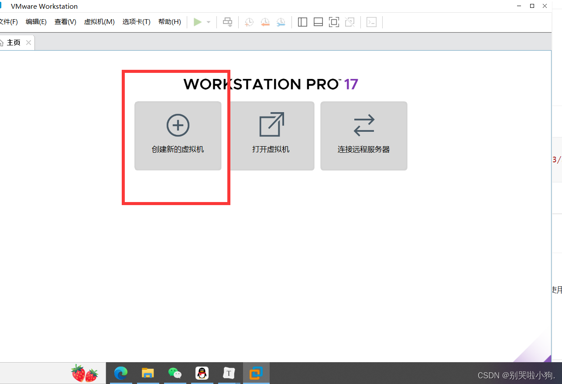Click the Unity mode icon
The image size is (562, 384).
pyautogui.click(x=350, y=22)
